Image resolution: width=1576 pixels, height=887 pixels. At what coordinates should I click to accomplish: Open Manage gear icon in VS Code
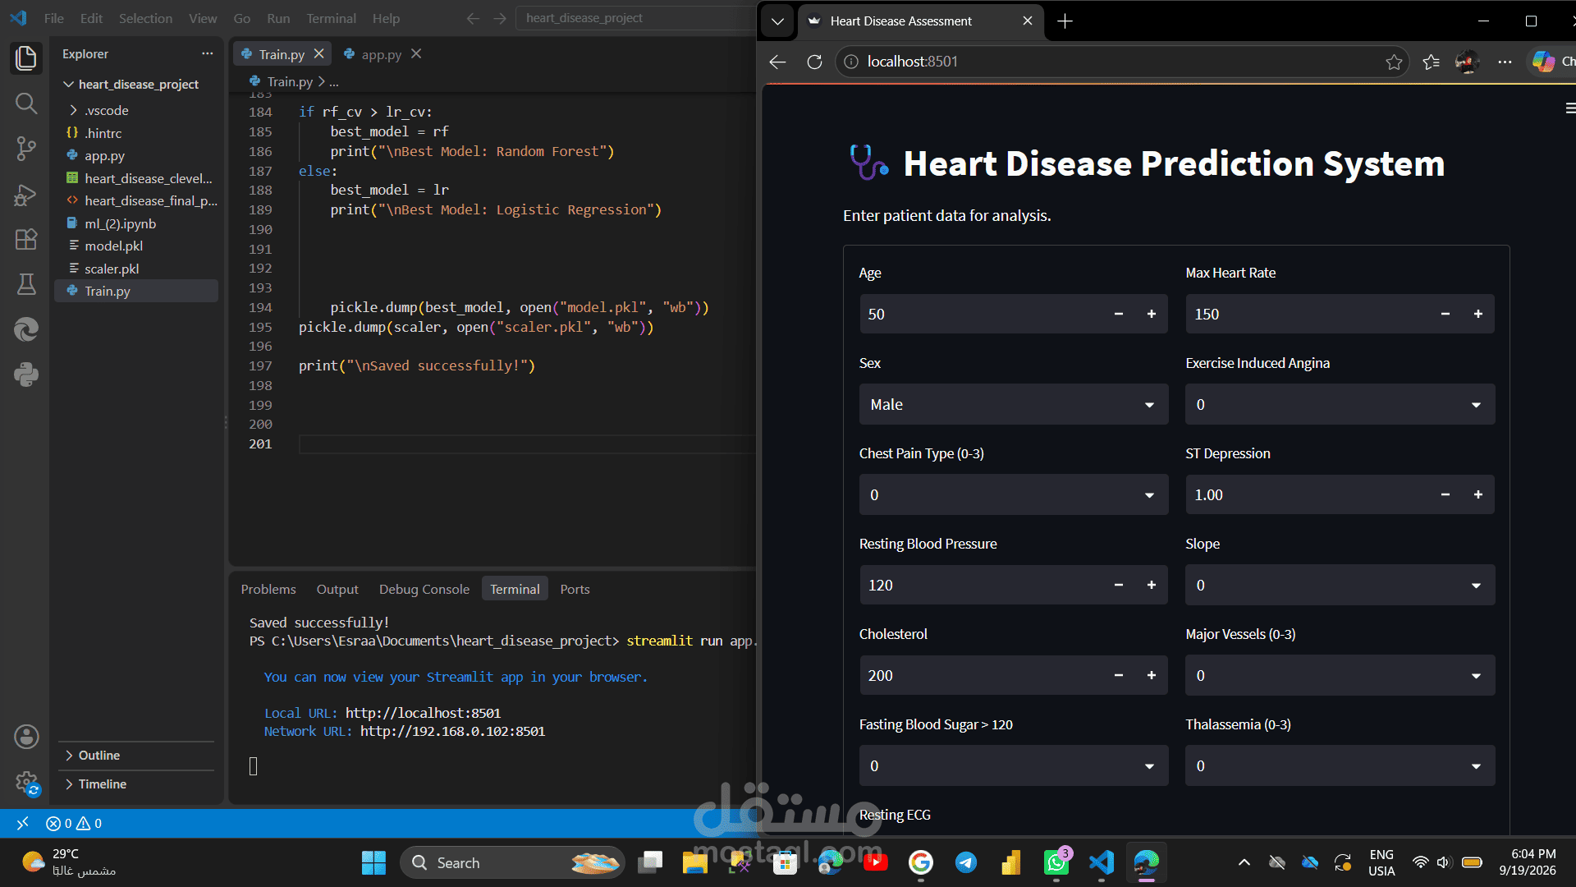(26, 783)
